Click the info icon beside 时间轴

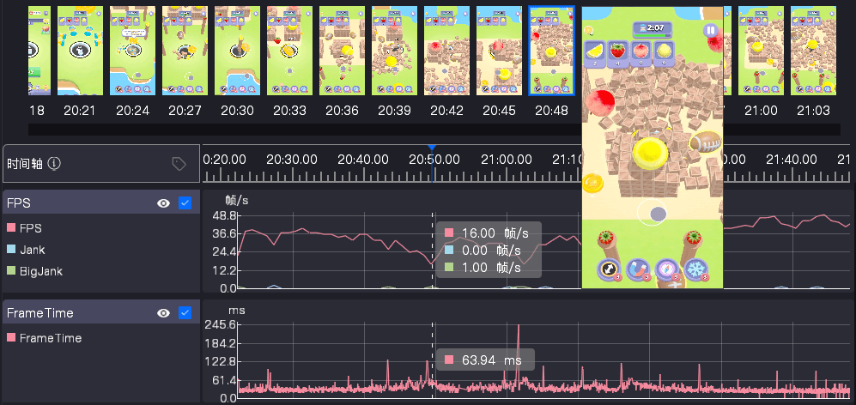click(x=54, y=164)
